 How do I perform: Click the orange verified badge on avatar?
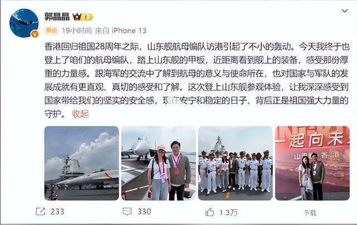35,34
